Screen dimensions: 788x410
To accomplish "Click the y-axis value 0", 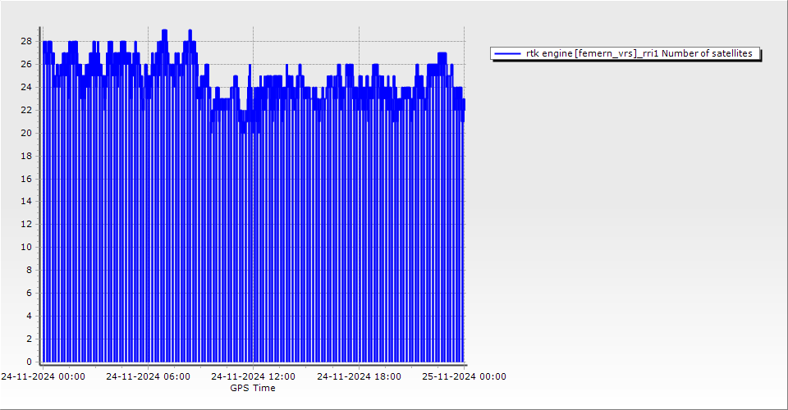I will (x=29, y=362).
